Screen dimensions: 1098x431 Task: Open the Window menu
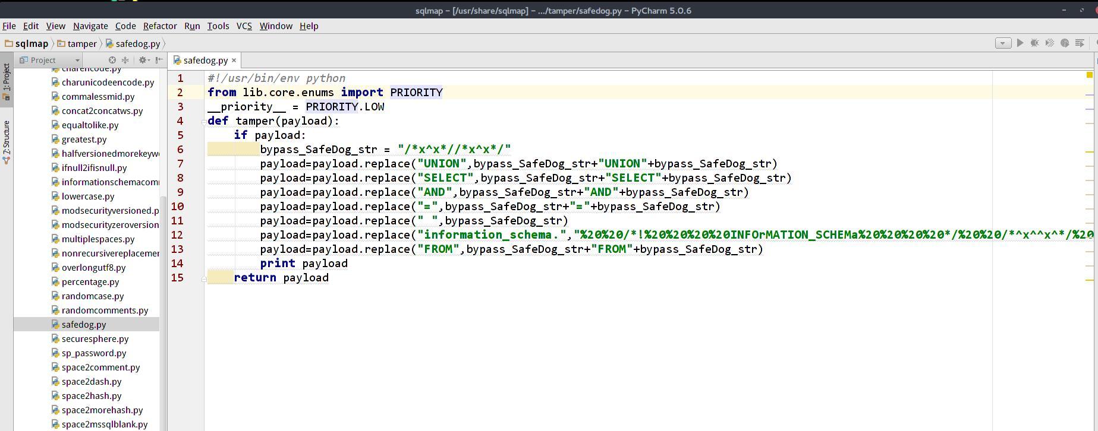[276, 26]
